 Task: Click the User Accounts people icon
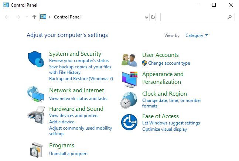click(130, 59)
